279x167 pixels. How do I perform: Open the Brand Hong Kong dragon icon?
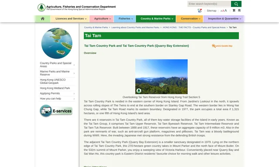tap(200, 10)
